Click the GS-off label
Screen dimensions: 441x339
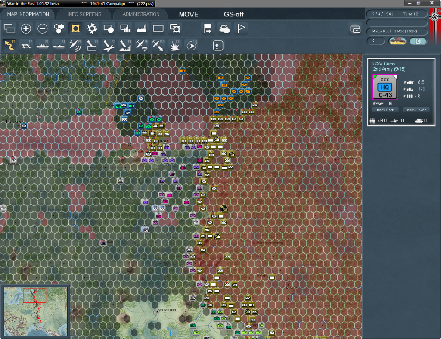234,14
